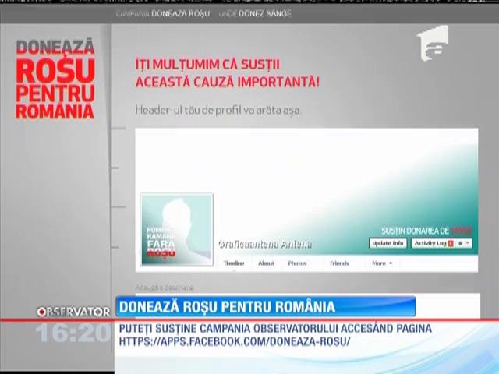Click the 16:20 clock display
499x374 pixels.
(x=73, y=333)
